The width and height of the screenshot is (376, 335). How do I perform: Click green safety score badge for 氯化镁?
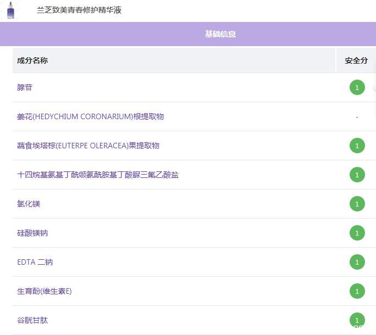click(357, 204)
